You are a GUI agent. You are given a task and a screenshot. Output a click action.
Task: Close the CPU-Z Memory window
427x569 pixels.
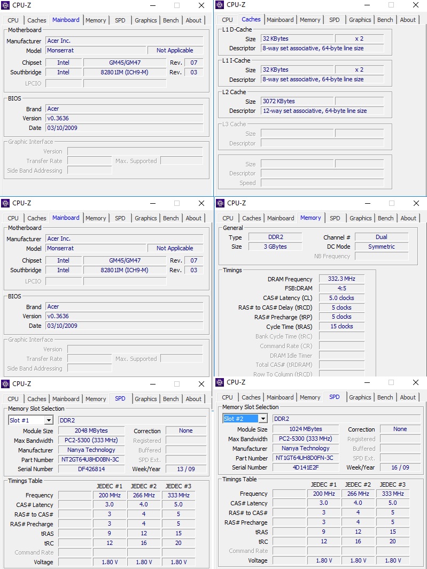click(x=416, y=203)
